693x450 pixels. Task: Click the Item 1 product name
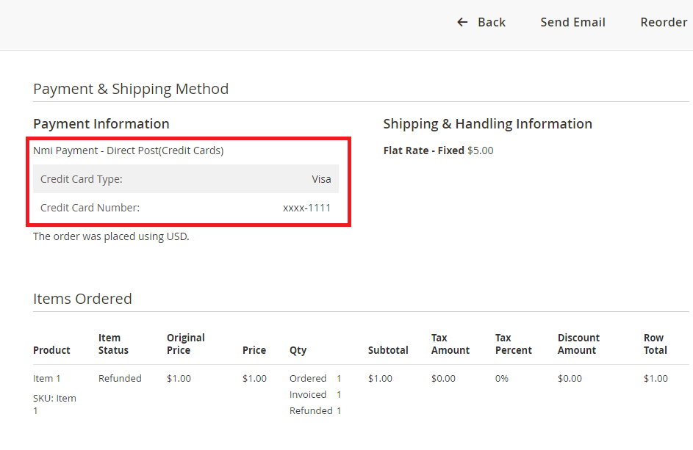point(46,379)
